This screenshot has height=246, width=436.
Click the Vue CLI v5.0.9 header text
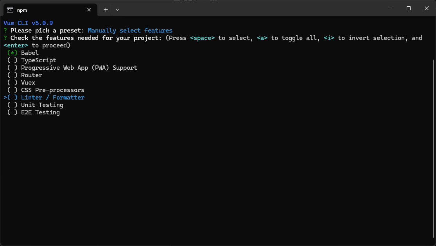pos(28,23)
